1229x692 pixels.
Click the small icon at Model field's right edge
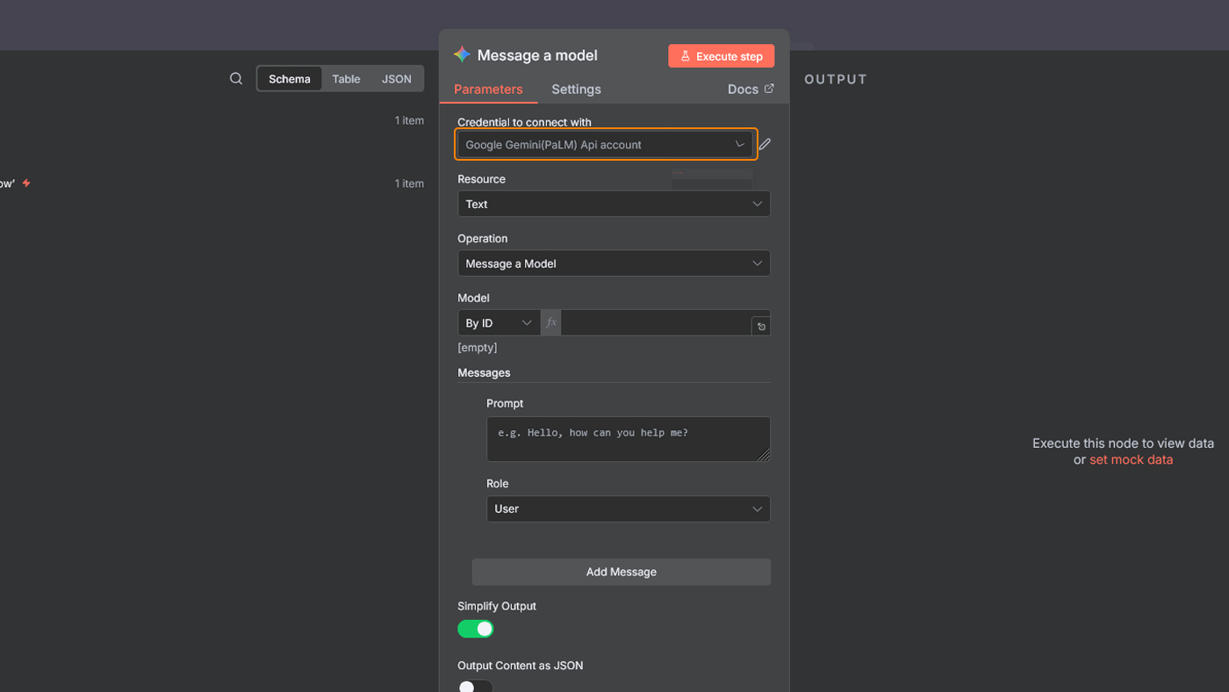coord(761,327)
